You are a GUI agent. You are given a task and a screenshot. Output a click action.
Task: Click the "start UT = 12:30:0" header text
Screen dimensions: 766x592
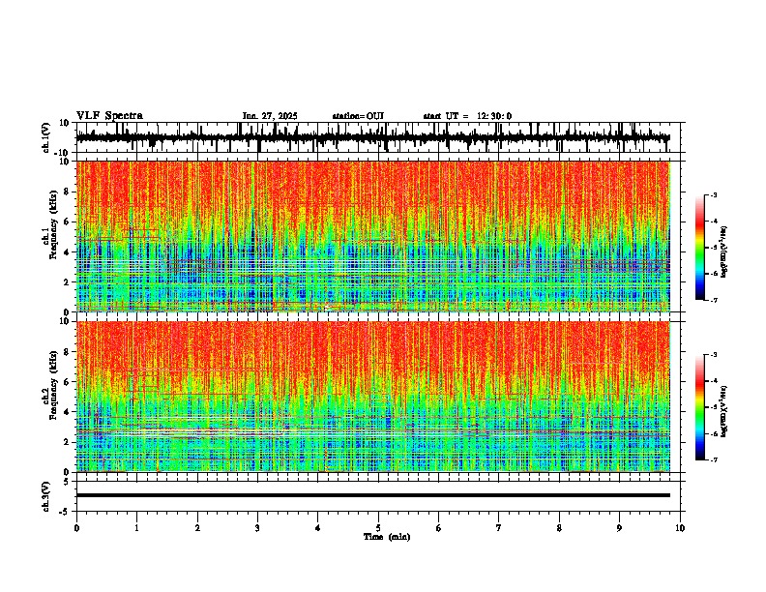467,116
